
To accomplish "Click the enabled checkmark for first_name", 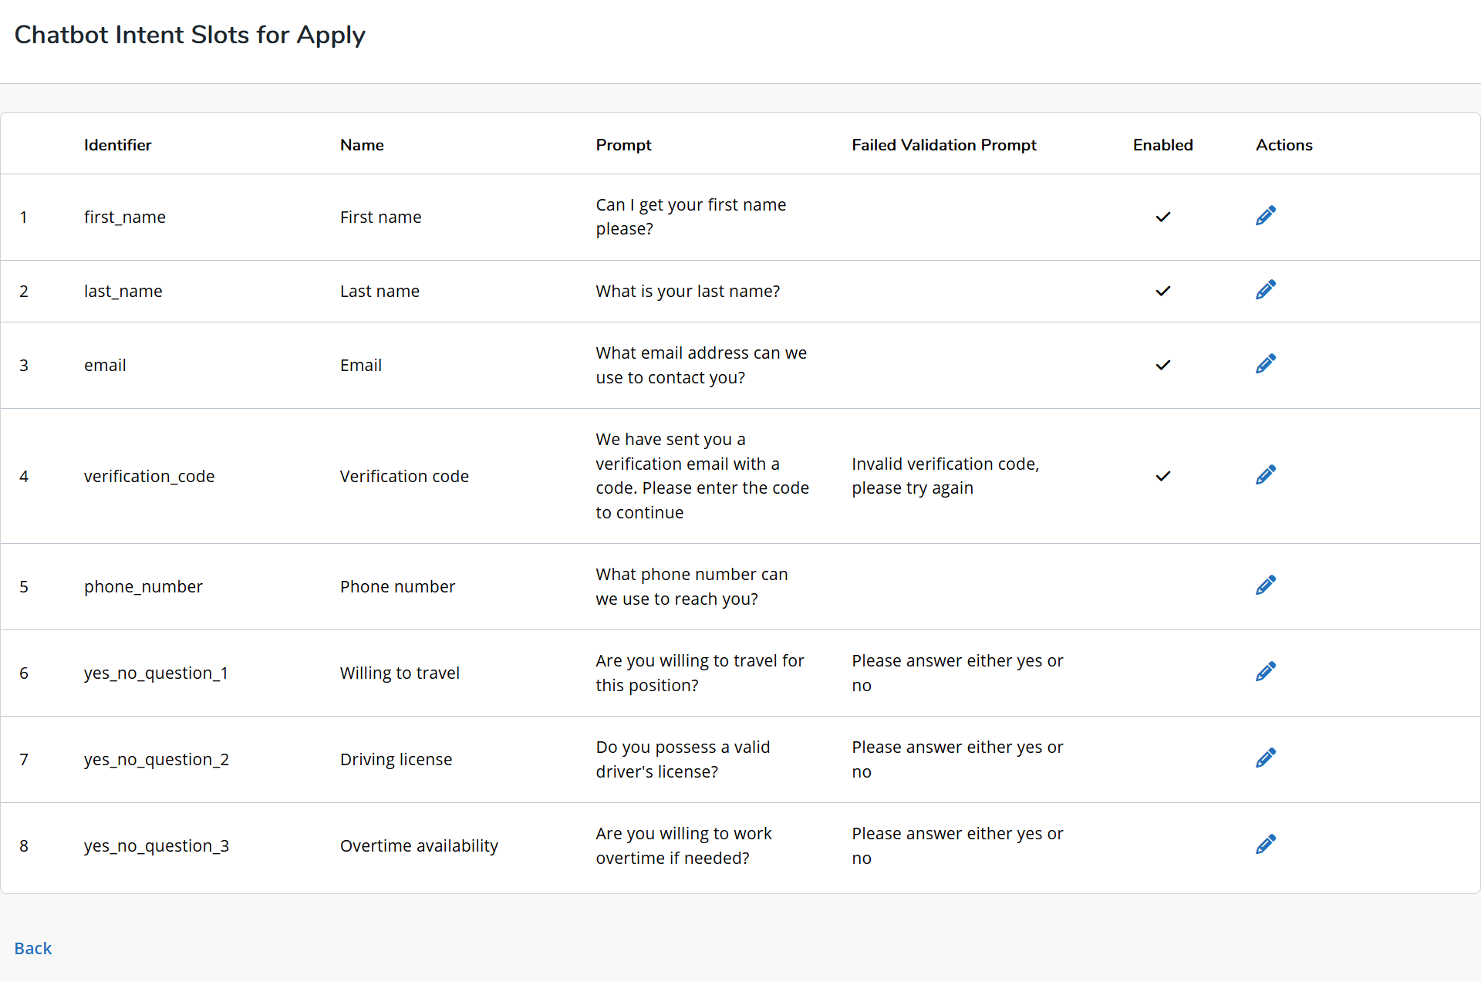I will (x=1162, y=217).
